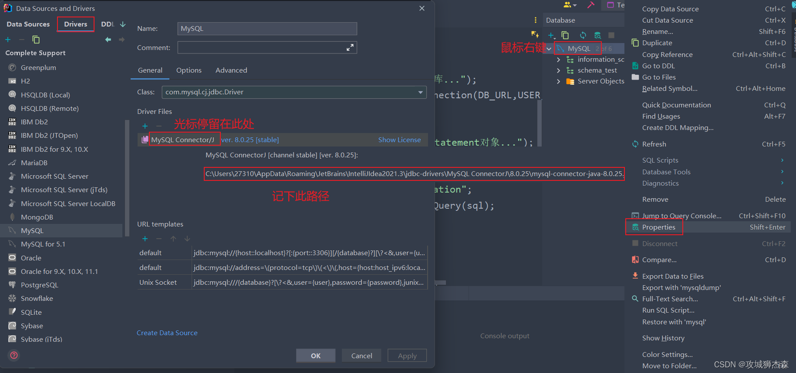The width and height of the screenshot is (796, 373).
Task: Open the Options tab
Action: click(x=189, y=70)
